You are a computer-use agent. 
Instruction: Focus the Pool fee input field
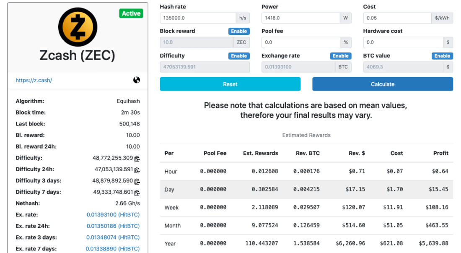pyautogui.click(x=300, y=42)
